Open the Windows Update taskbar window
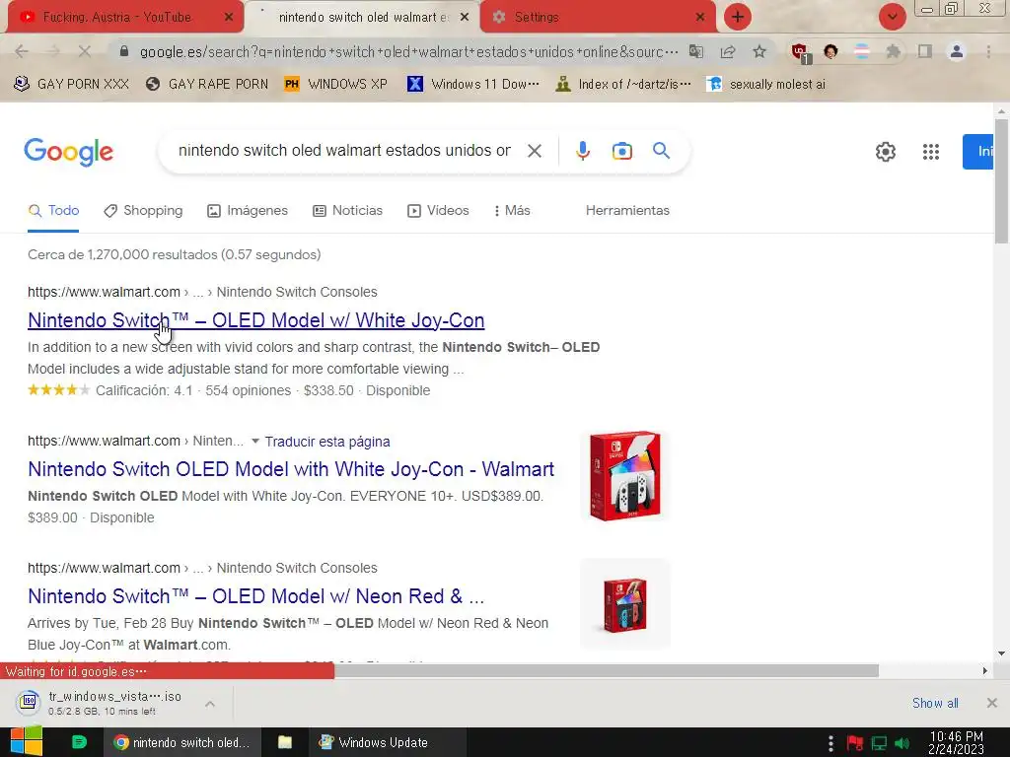 click(387, 742)
